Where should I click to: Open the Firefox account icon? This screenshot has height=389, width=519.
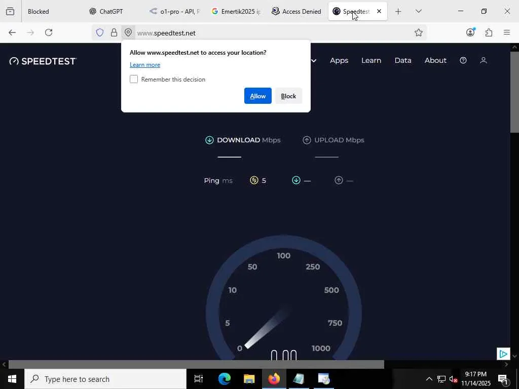[470, 32]
